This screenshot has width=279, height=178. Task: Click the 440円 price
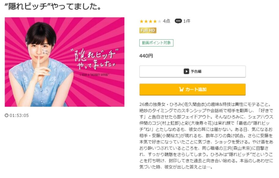[146, 56]
